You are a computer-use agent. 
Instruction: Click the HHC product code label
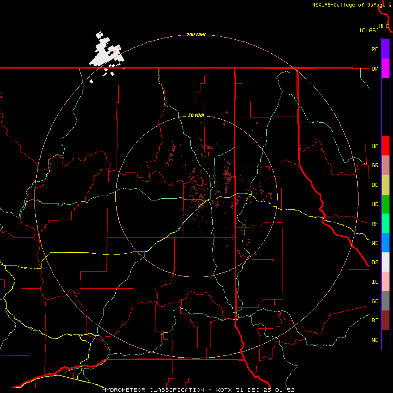click(x=384, y=26)
